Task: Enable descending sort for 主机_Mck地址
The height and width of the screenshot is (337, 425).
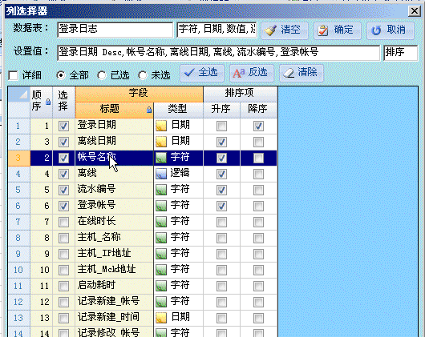Action: [258, 271]
